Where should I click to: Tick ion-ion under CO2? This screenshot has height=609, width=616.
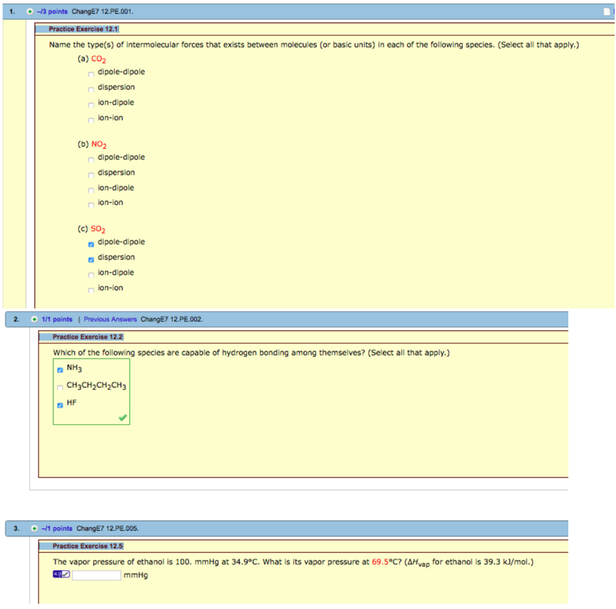click(91, 120)
